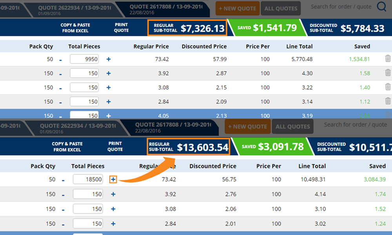Copy & Paste from Excel near $13,603.54 sub-total
This screenshot has width=392, height=235.
(67, 146)
